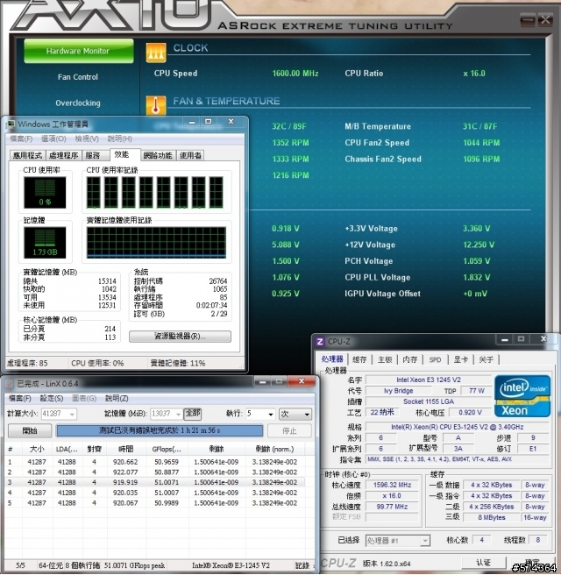This screenshot has width=561, height=575.
Task: Minimize the AXTU utility window
Action: pyautogui.click(x=528, y=20)
